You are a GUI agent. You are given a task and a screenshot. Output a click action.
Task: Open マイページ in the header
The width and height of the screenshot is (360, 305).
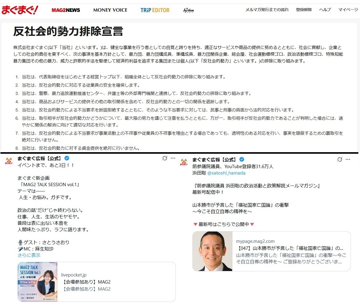[348, 10]
